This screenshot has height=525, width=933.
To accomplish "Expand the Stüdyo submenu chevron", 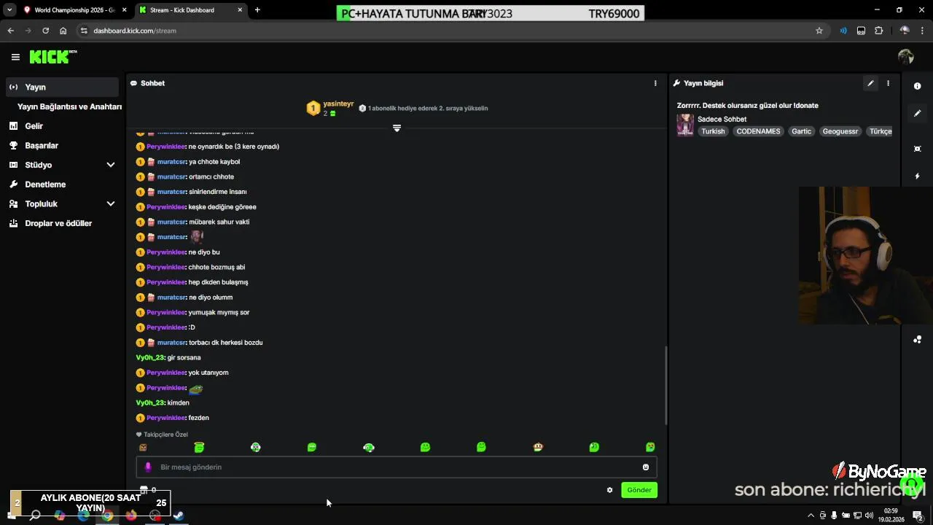I will click(111, 165).
